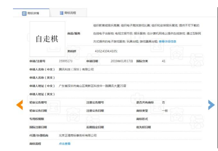Click agency 北京正理商标事务所有限公司
Screen dimensions: 218x151
(x=78, y=135)
